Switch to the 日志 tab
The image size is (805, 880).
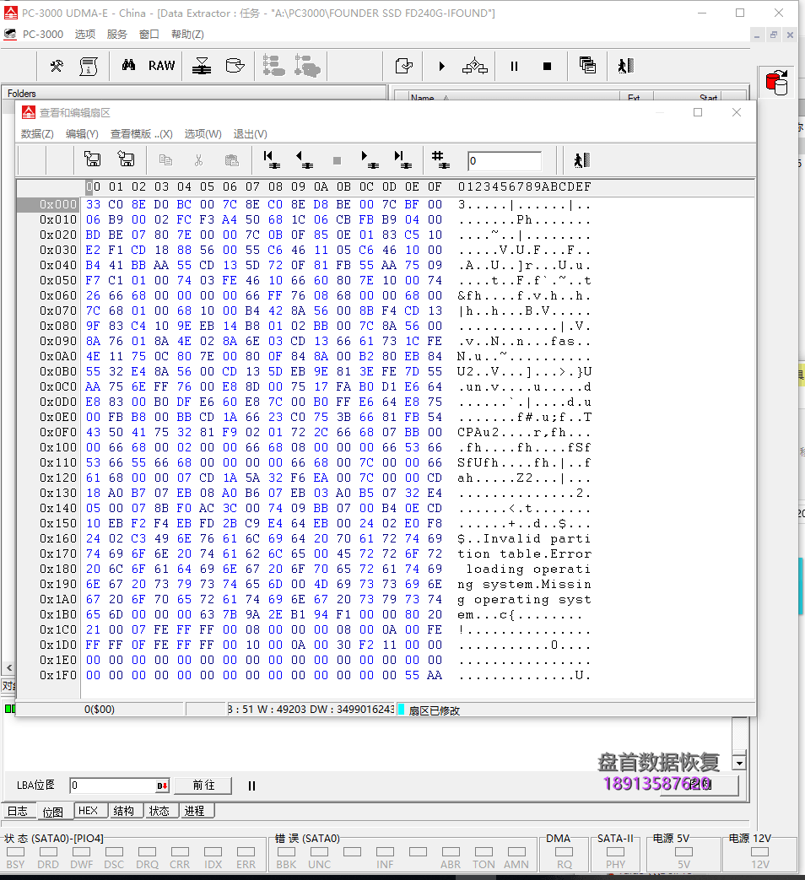coord(18,811)
